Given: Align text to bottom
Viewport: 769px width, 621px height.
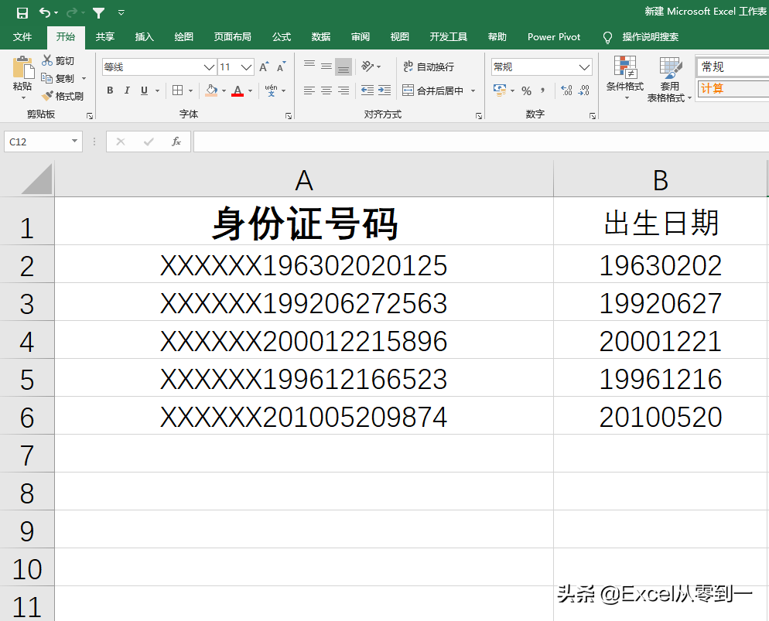Looking at the screenshot, I should tap(343, 67).
